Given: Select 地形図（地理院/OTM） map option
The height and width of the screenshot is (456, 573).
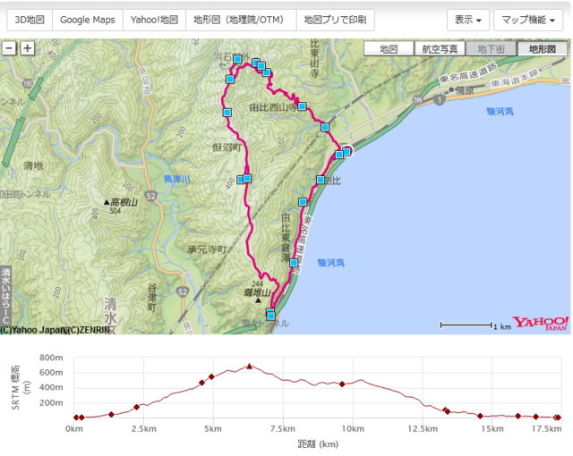Looking at the screenshot, I should [x=240, y=20].
